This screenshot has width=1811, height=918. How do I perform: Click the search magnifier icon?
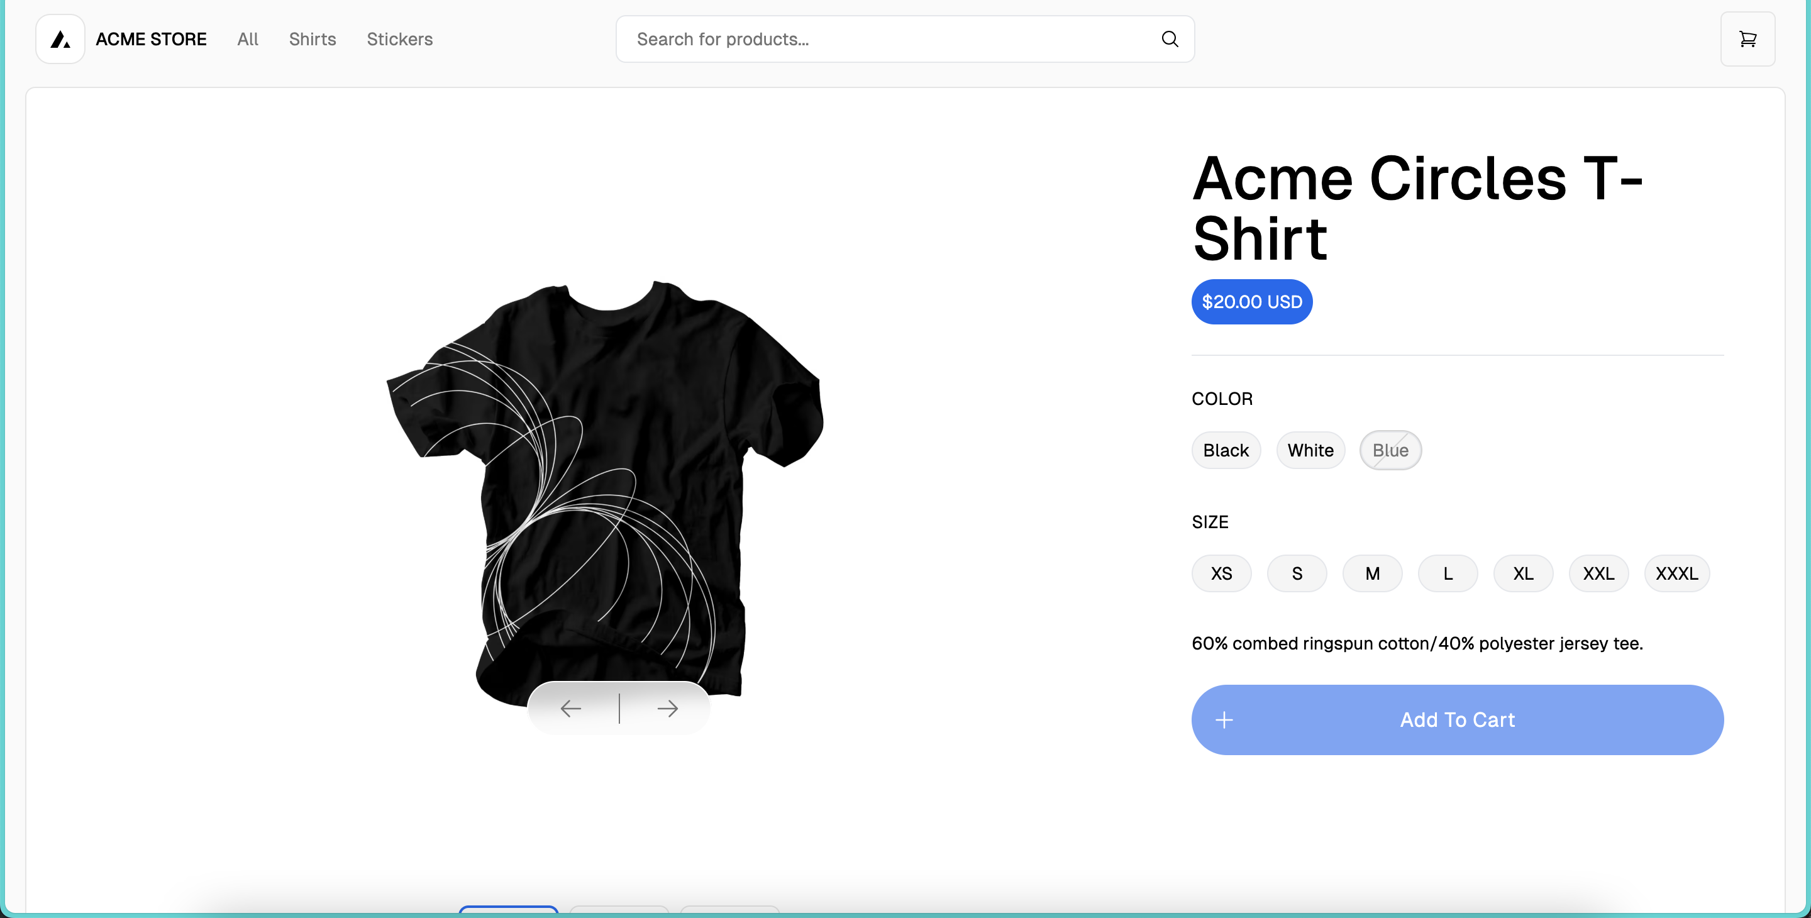1169,40
